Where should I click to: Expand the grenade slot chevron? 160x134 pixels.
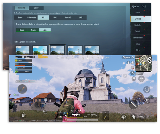coord(106,113)
